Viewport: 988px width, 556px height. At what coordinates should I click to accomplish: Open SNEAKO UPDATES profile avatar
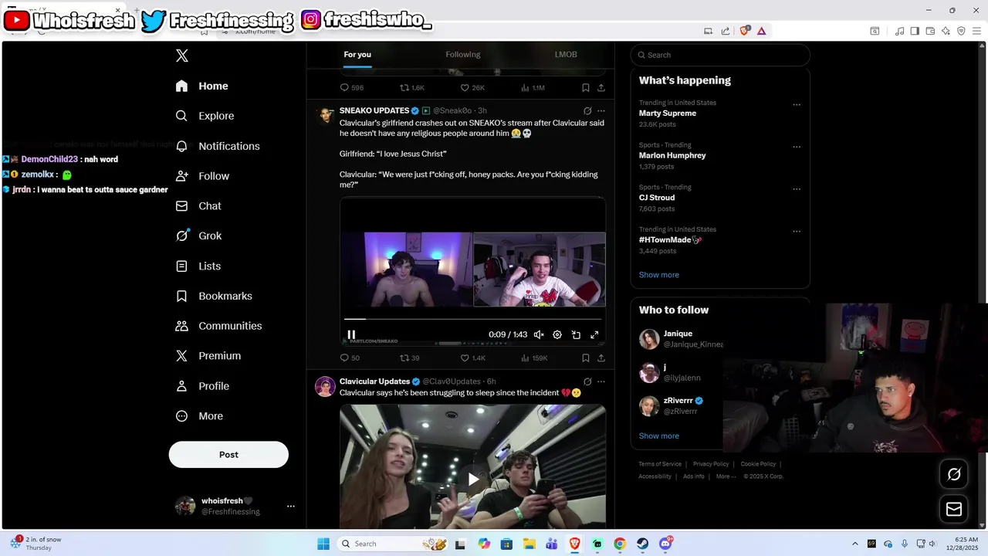tap(325, 116)
